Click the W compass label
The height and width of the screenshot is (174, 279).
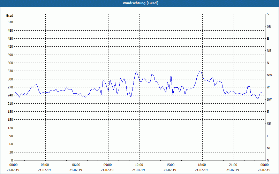268,87
